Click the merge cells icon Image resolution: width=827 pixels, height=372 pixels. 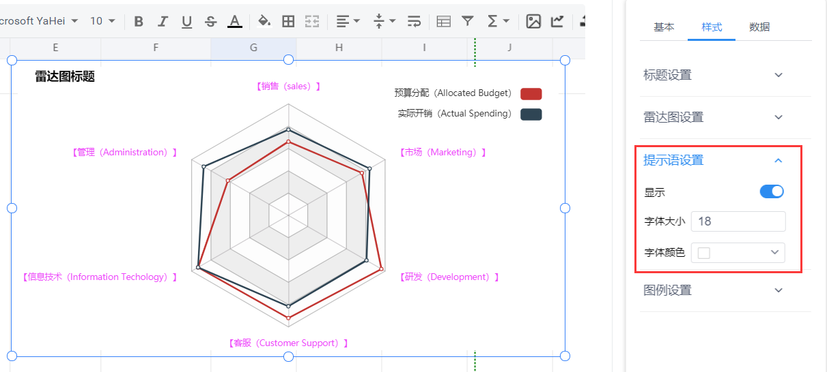click(x=312, y=21)
